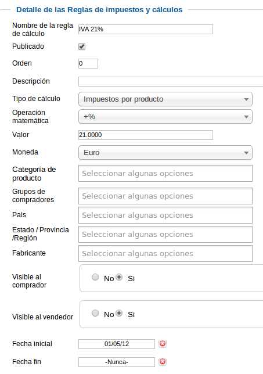Click the Categoría de producto selection box
The image size is (263, 374).
[165, 174]
